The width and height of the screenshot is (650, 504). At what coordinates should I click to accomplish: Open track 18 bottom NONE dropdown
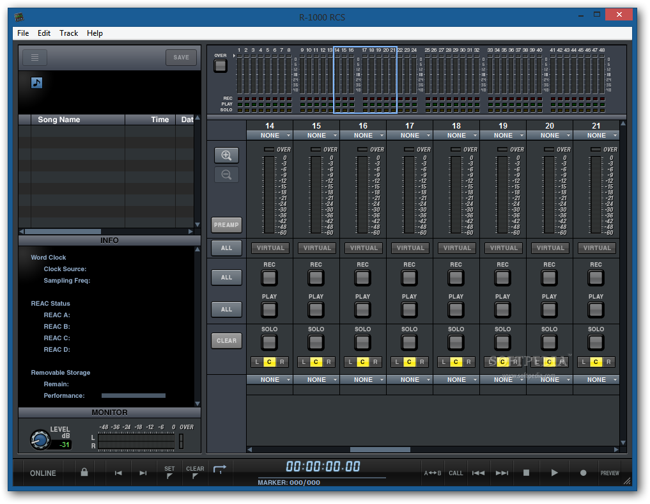click(x=456, y=379)
